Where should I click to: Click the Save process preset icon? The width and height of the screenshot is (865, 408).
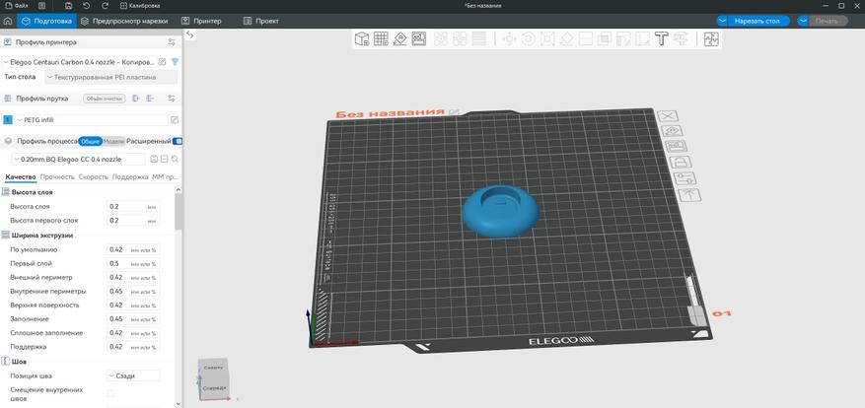point(153,159)
